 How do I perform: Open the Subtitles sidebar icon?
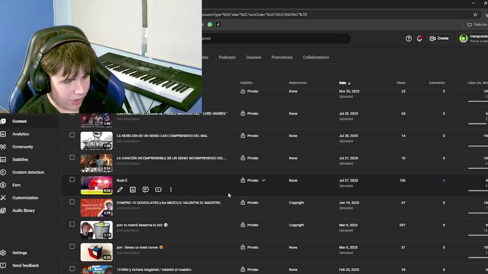click(3, 159)
